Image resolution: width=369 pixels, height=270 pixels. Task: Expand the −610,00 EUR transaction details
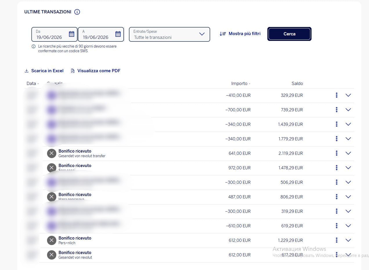point(348,226)
